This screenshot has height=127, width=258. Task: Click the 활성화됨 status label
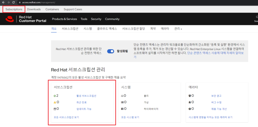click(122, 51)
